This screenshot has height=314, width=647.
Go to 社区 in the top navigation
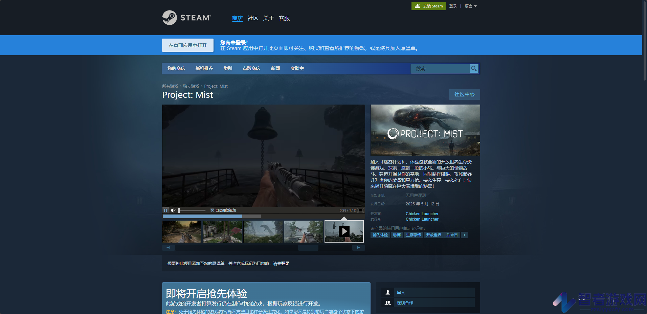tap(253, 18)
